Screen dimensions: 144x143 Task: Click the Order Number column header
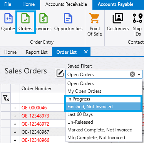(x=43, y=89)
